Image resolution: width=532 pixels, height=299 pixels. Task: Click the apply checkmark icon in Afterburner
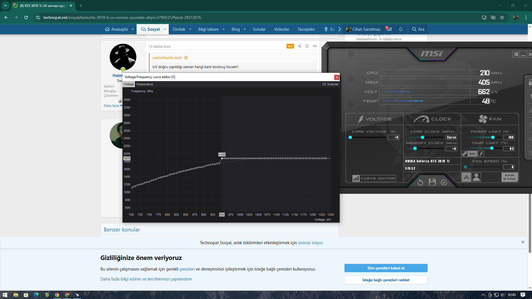[x=444, y=182]
